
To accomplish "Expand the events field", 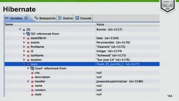I will pyautogui.click(x=24, y=42).
